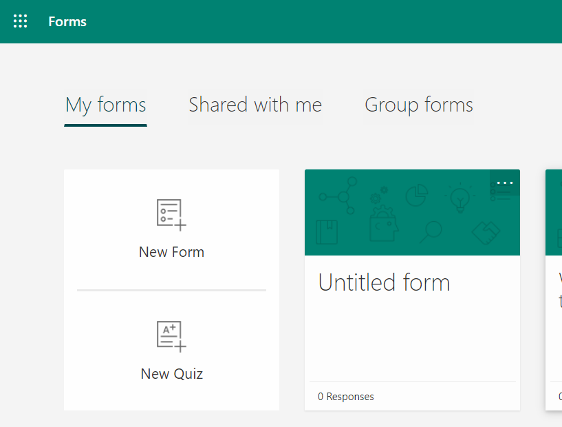Select the Group forms tab

click(418, 105)
